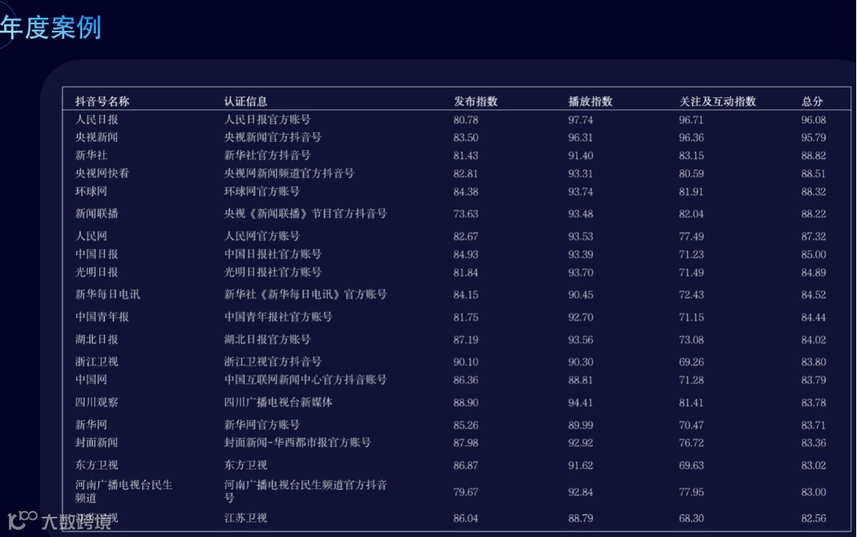Click the 84.44 total score

click(x=814, y=318)
